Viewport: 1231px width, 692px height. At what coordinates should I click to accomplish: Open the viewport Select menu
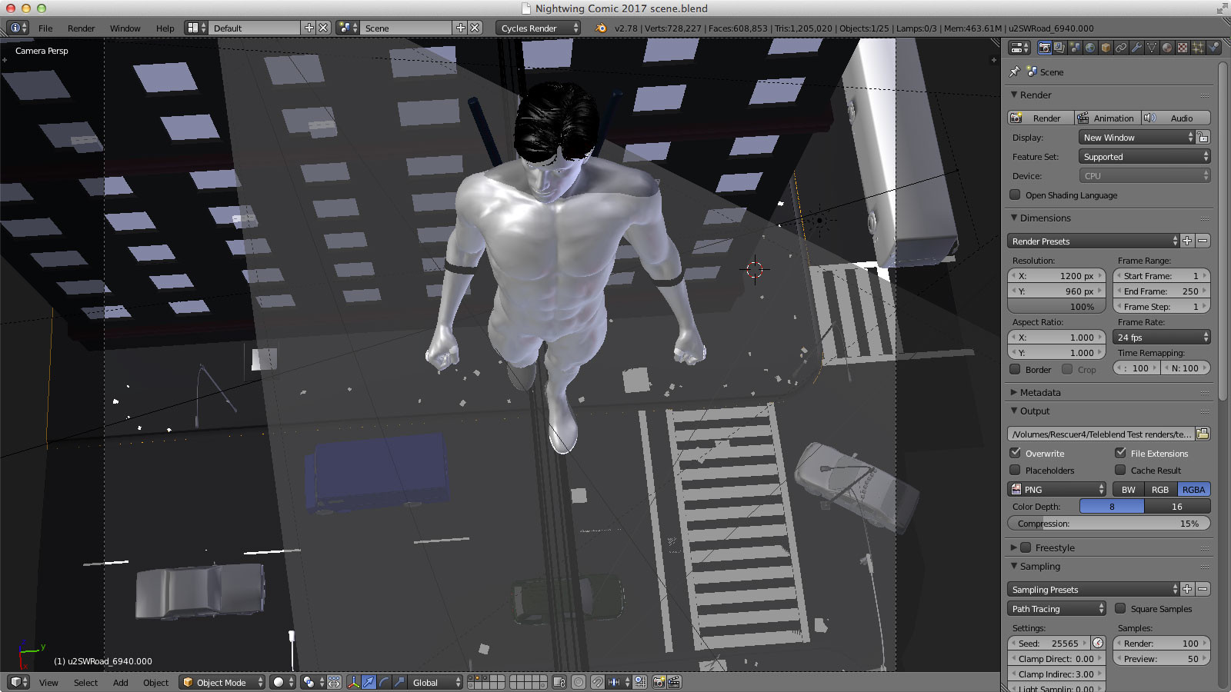85,682
